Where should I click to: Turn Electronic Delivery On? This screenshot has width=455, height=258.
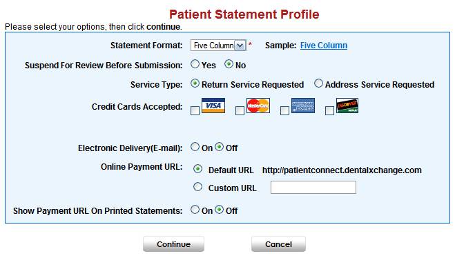pyautogui.click(x=195, y=147)
